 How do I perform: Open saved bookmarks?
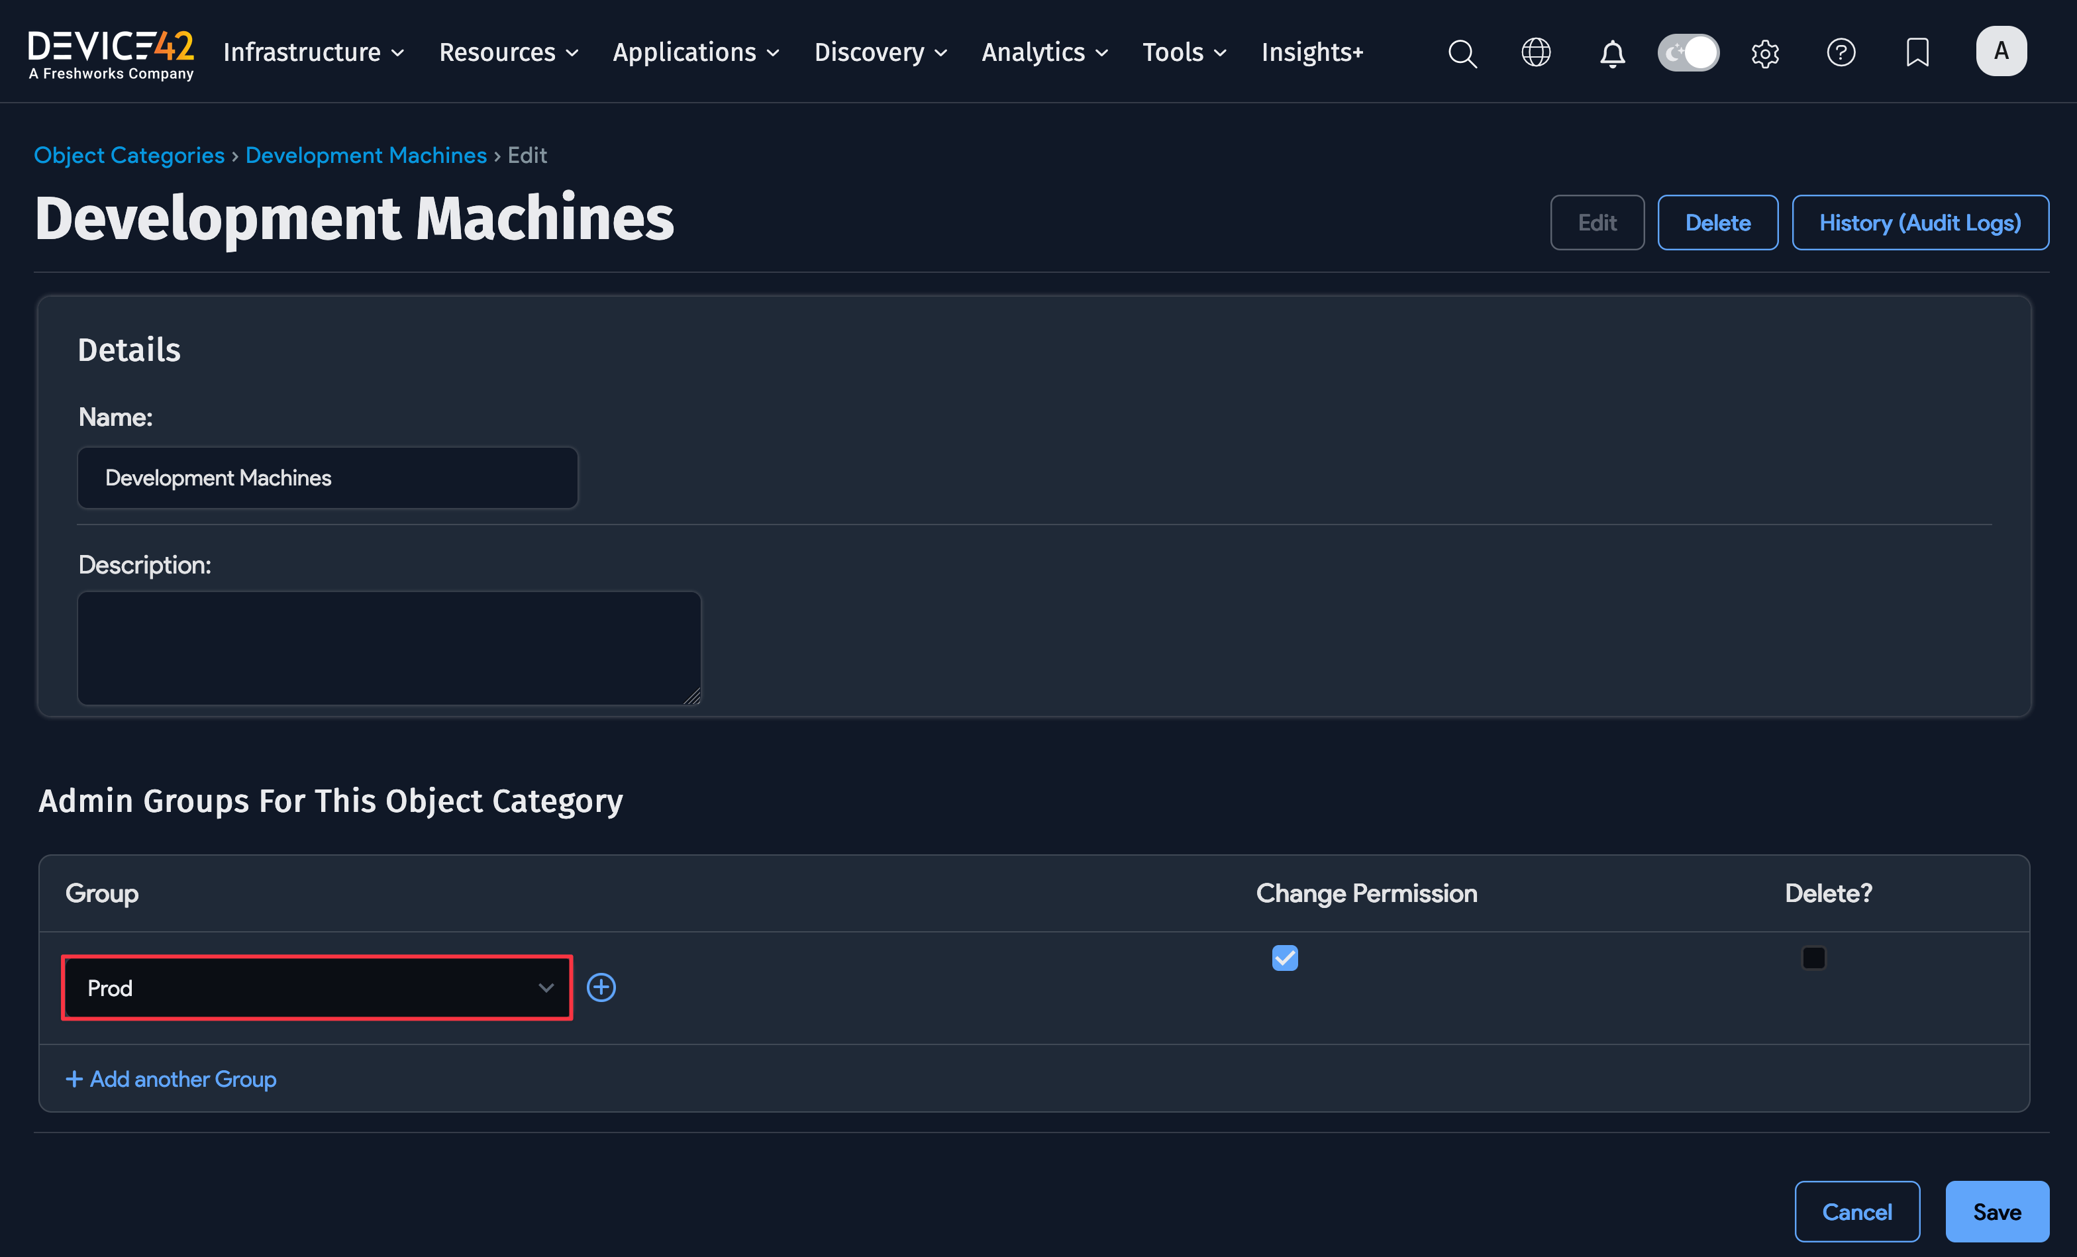pyautogui.click(x=1917, y=52)
